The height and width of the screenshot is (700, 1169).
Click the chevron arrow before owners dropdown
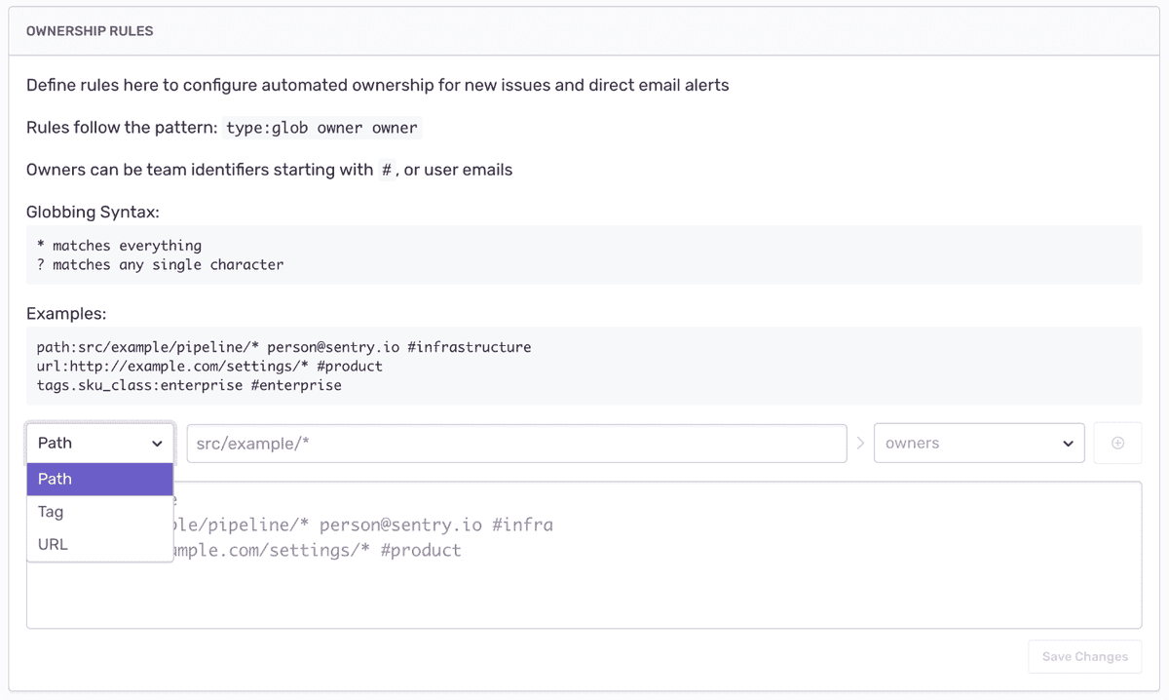(x=860, y=443)
